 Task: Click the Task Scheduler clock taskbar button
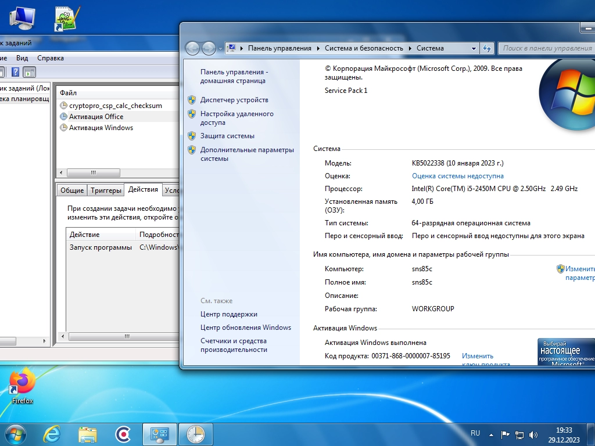[x=195, y=434]
